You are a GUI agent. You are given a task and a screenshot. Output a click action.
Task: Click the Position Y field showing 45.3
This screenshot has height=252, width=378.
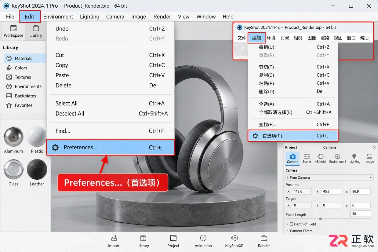point(331,191)
